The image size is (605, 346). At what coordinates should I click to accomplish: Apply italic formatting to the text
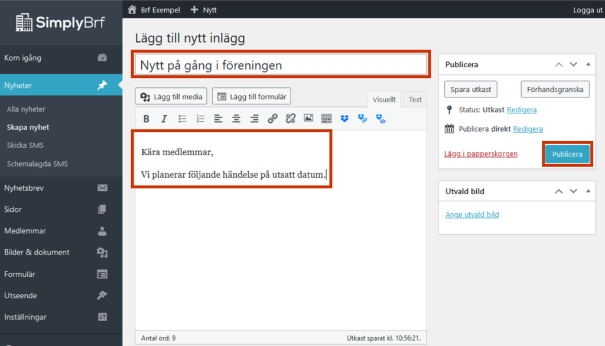[164, 119]
